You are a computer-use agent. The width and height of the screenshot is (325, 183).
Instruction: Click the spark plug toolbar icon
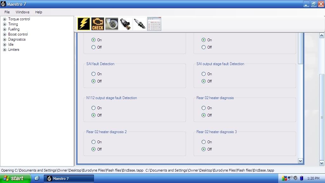point(140,24)
